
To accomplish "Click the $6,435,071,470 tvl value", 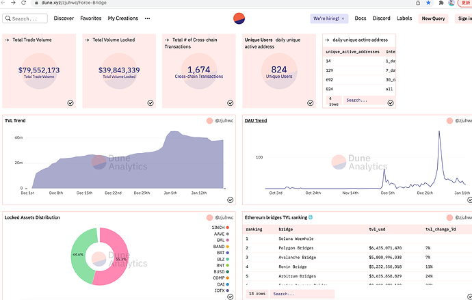I will 385,248.
